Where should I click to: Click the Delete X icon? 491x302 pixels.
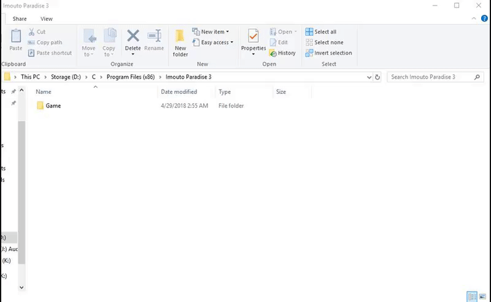tap(133, 36)
